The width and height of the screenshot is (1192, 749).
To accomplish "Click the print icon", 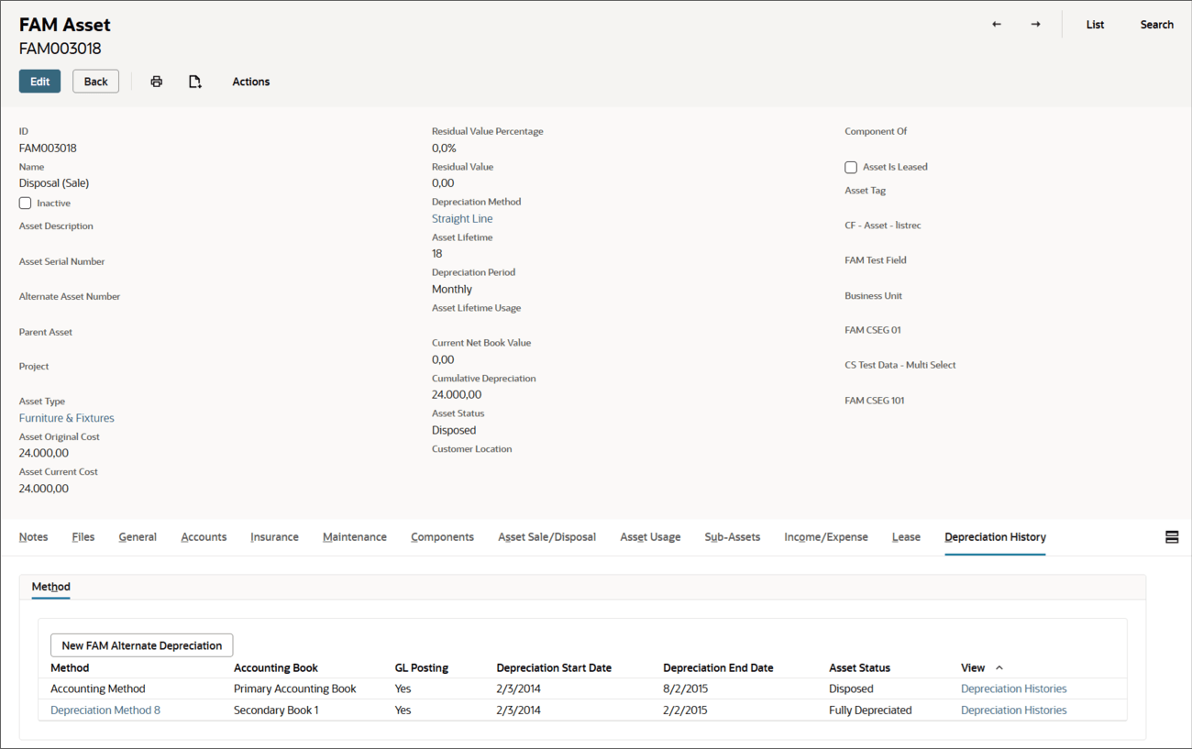I will pos(156,81).
